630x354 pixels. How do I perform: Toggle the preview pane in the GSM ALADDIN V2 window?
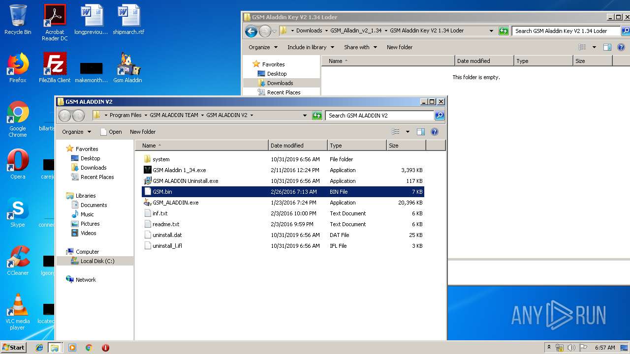click(421, 132)
